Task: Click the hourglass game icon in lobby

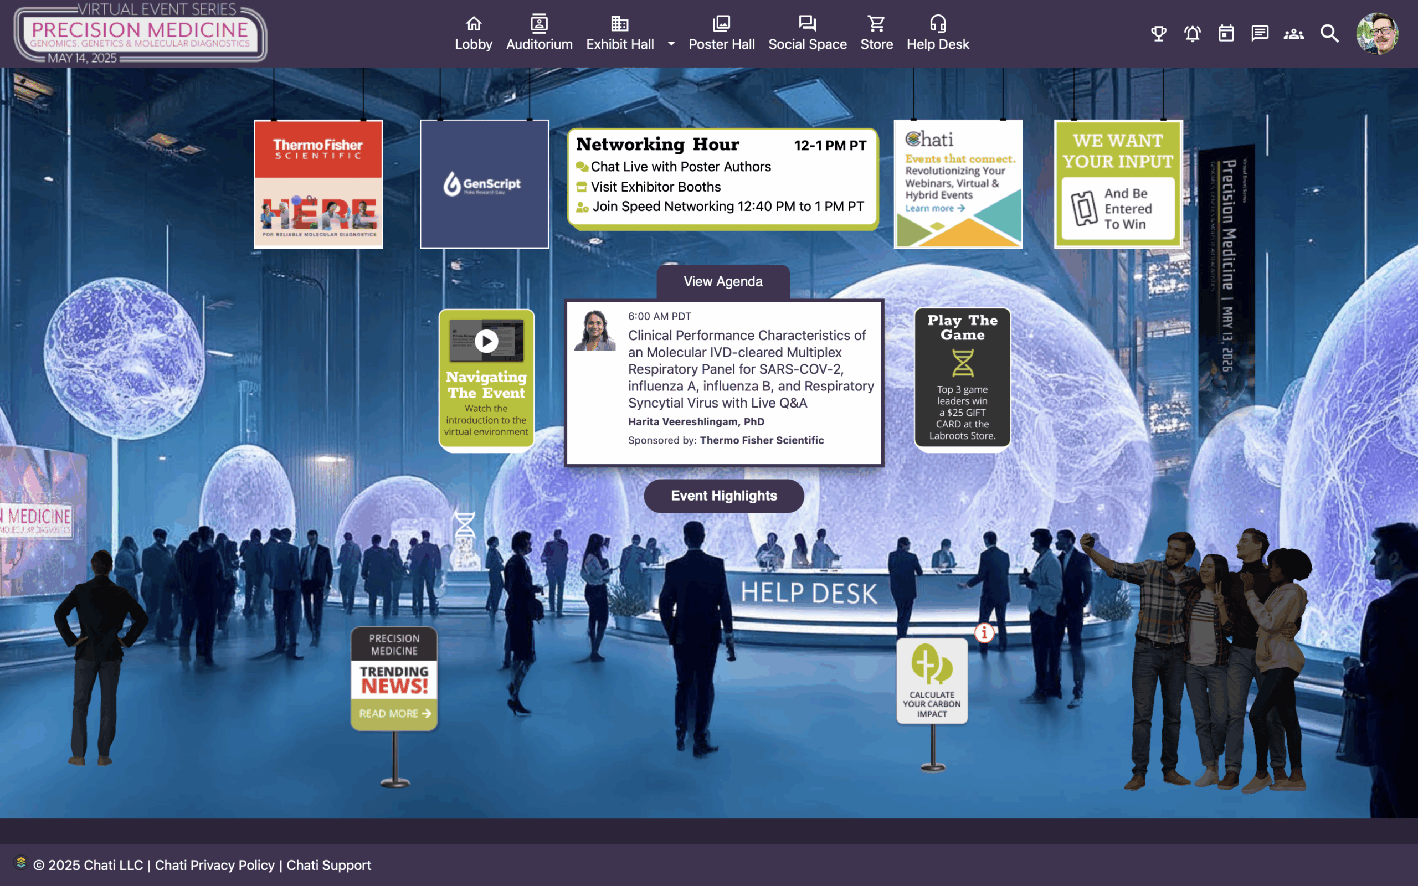Action: pos(465,524)
